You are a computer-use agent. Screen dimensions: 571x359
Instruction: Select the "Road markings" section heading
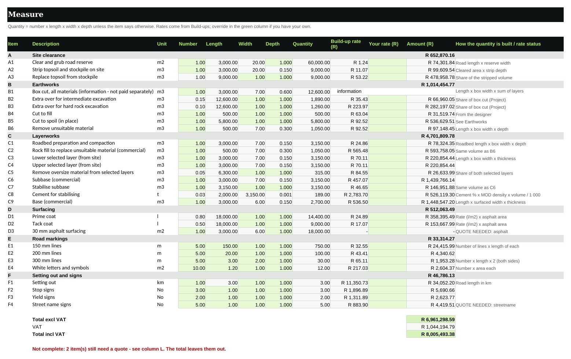pos(50,239)
